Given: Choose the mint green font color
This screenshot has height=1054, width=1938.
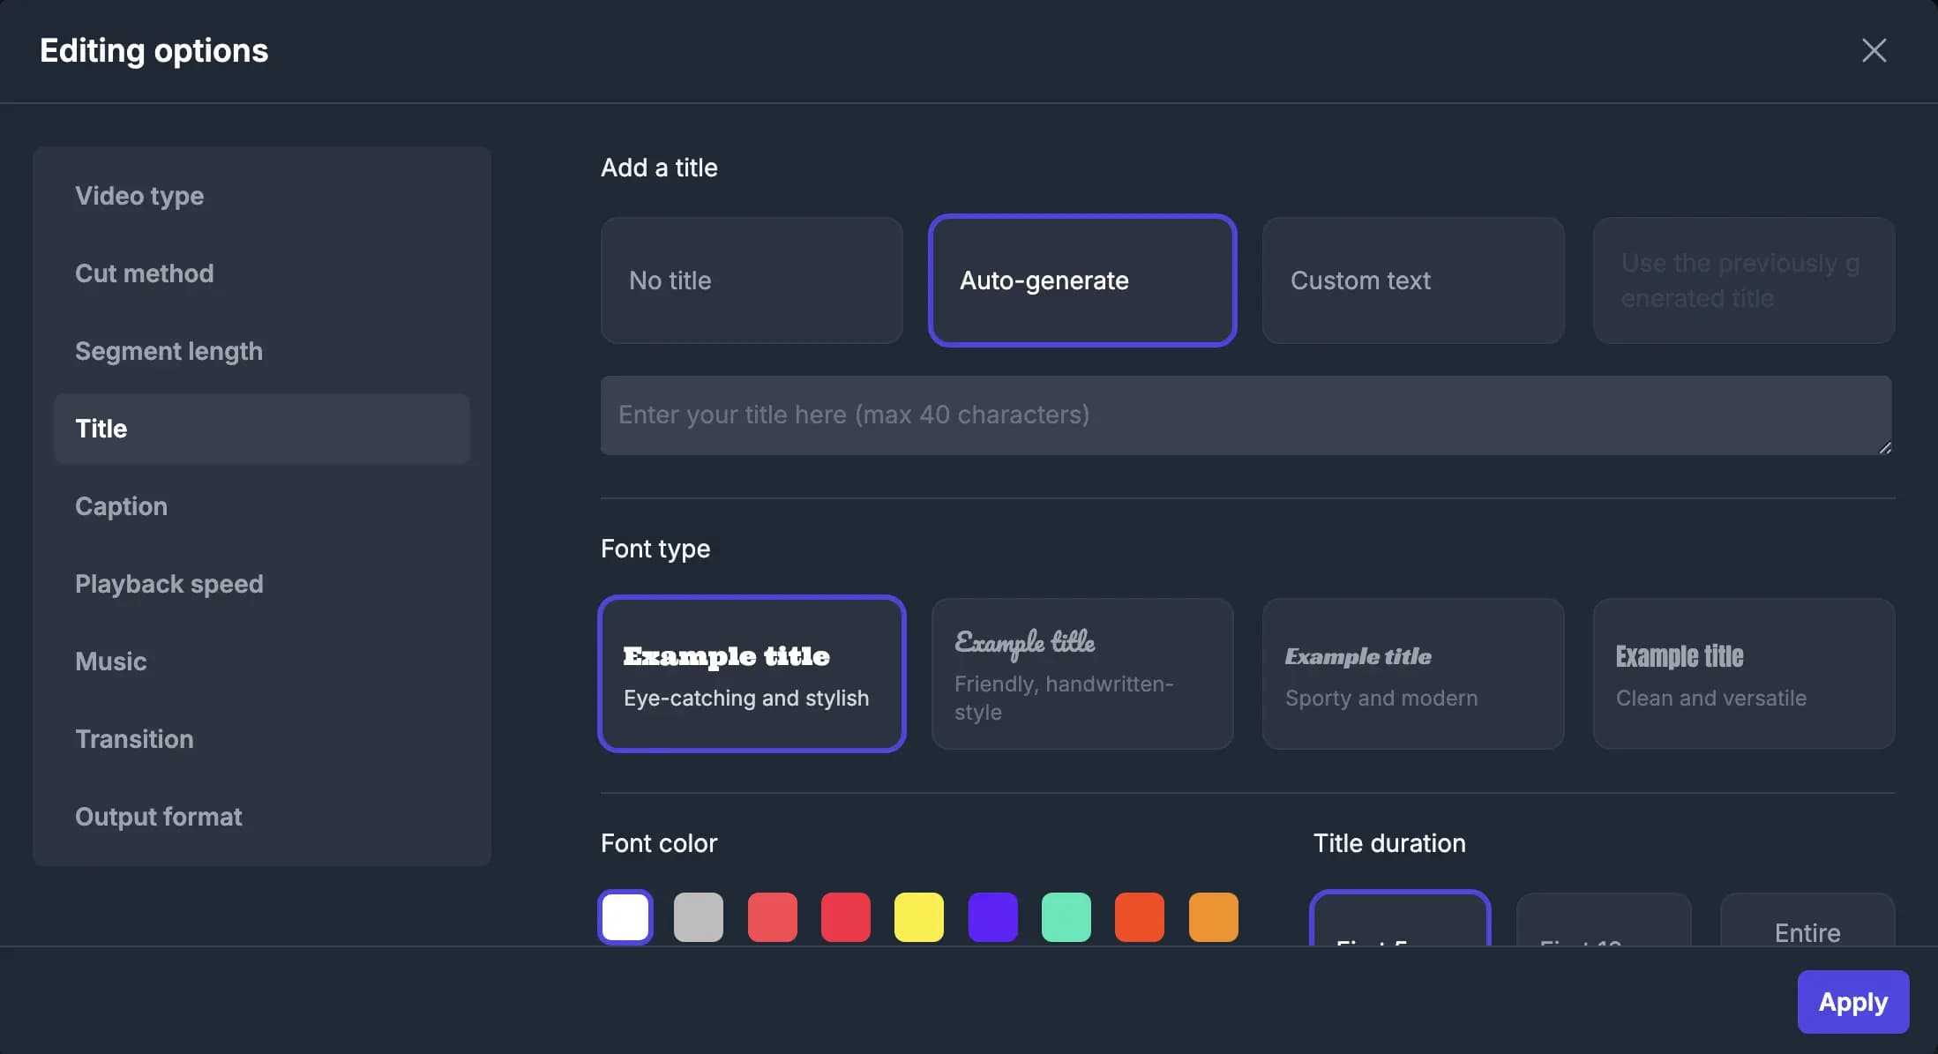Looking at the screenshot, I should pos(1066,917).
